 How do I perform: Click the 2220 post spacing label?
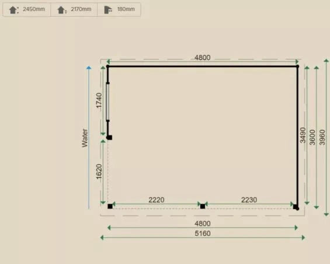(x=157, y=200)
